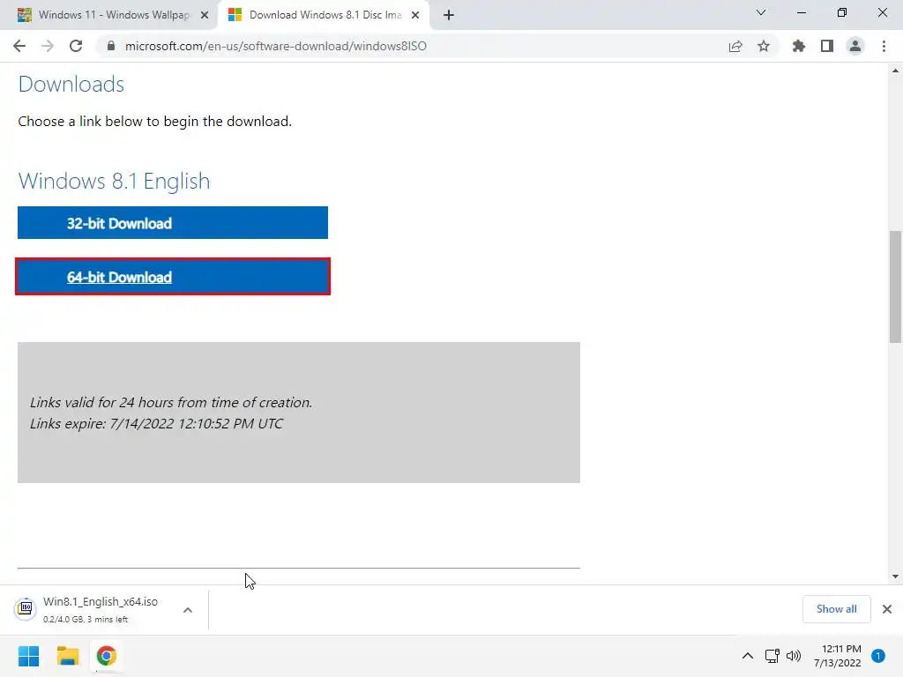Start the 32-bit Download

click(173, 223)
